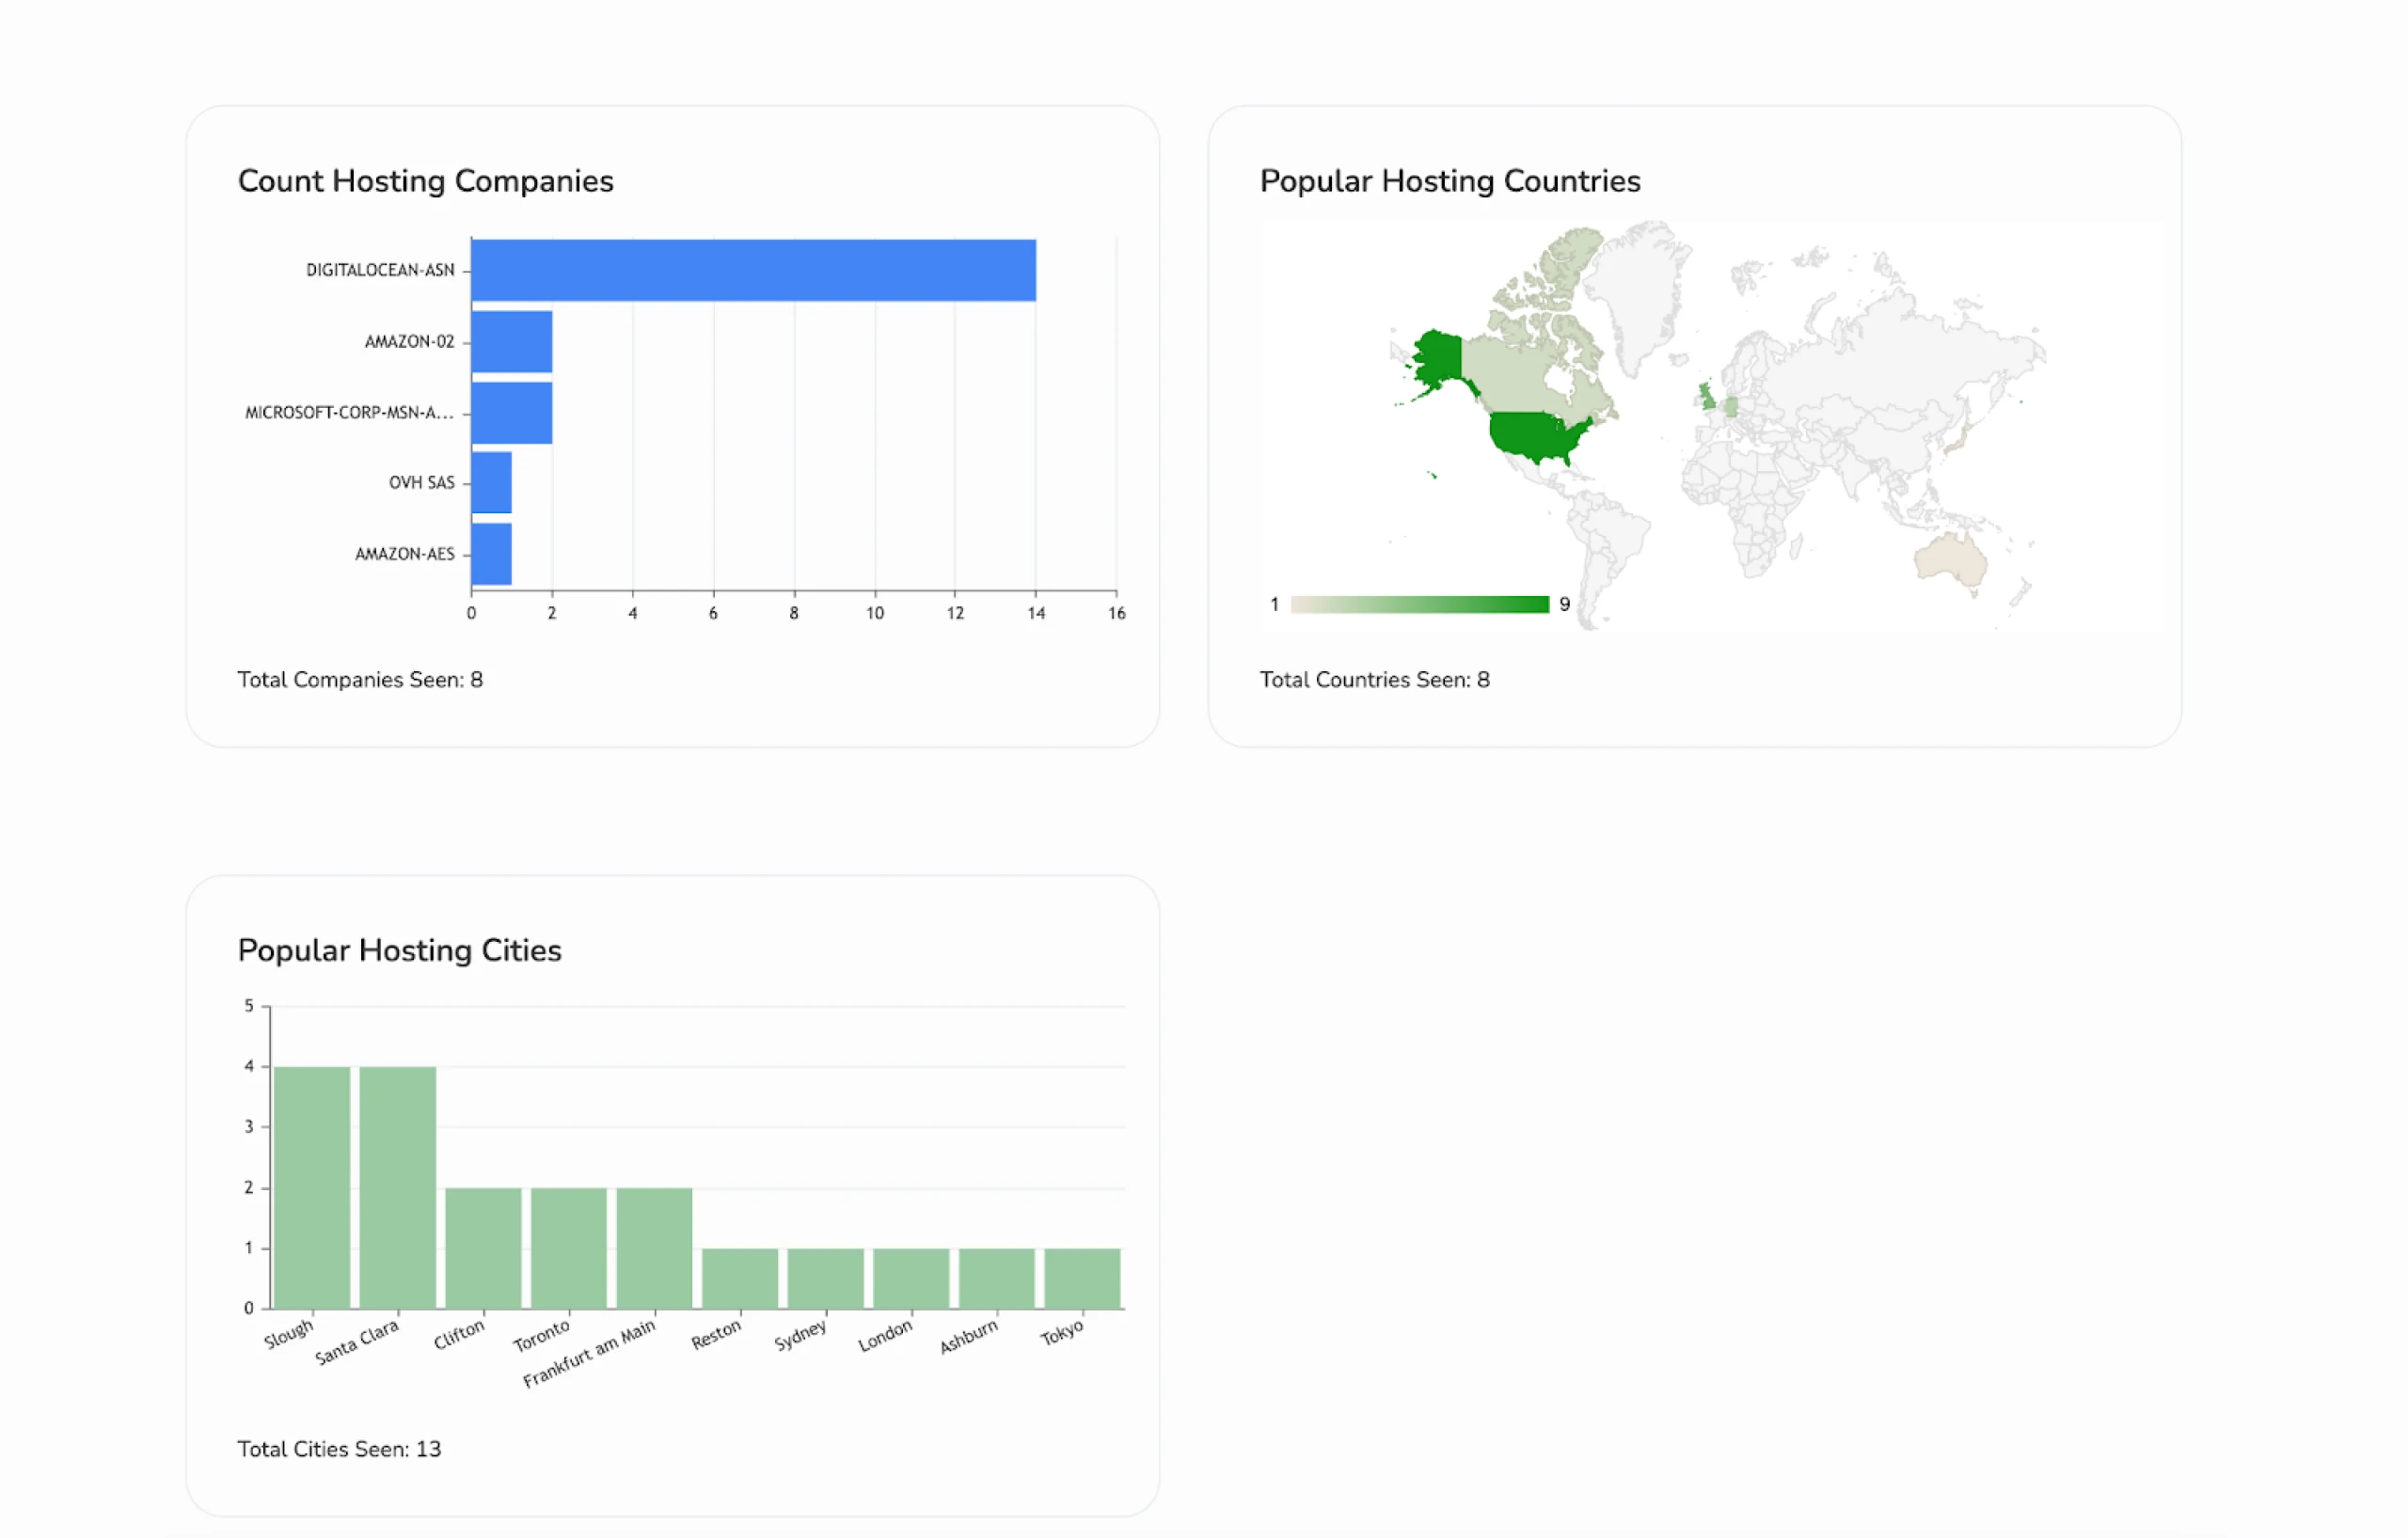Click the Total Companies Seen: 8 text
The image size is (2408, 1538).
(x=360, y=680)
